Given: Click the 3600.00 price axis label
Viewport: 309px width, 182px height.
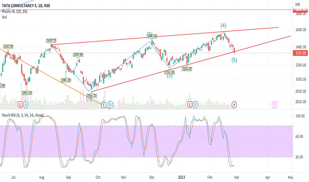Looking at the screenshot, I should click(x=301, y=30).
